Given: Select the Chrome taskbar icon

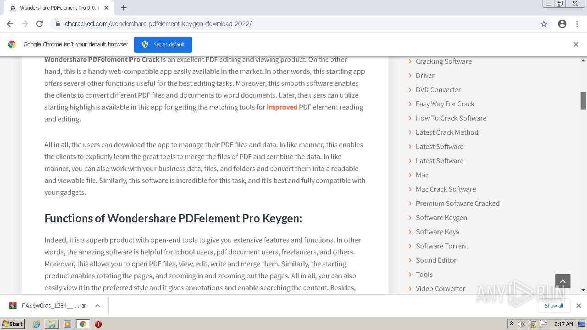Looking at the screenshot, I should click(83, 324).
